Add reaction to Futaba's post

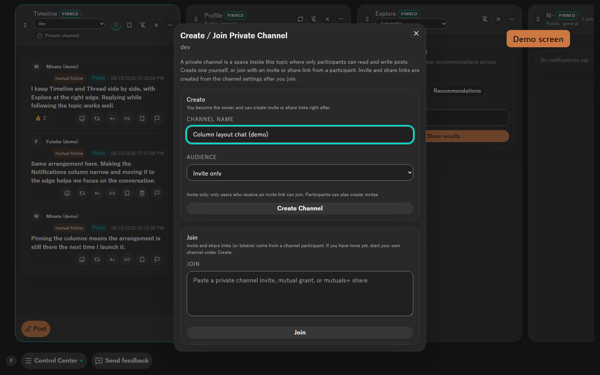[x=67, y=193]
